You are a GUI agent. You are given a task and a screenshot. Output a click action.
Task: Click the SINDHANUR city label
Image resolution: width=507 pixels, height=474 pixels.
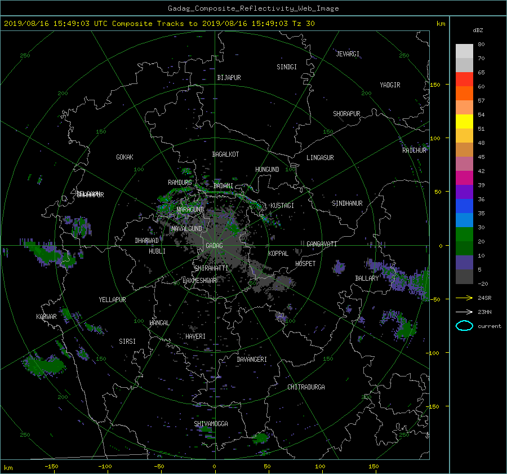(x=347, y=203)
